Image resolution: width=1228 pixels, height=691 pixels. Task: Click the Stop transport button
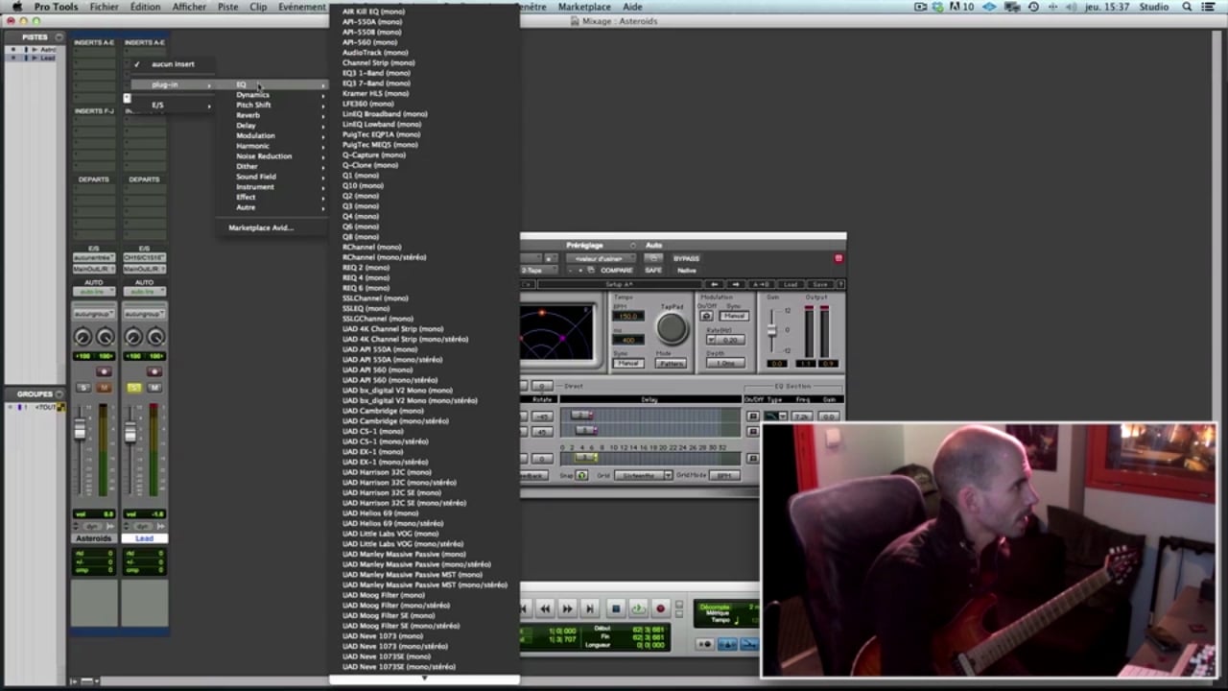(616, 608)
